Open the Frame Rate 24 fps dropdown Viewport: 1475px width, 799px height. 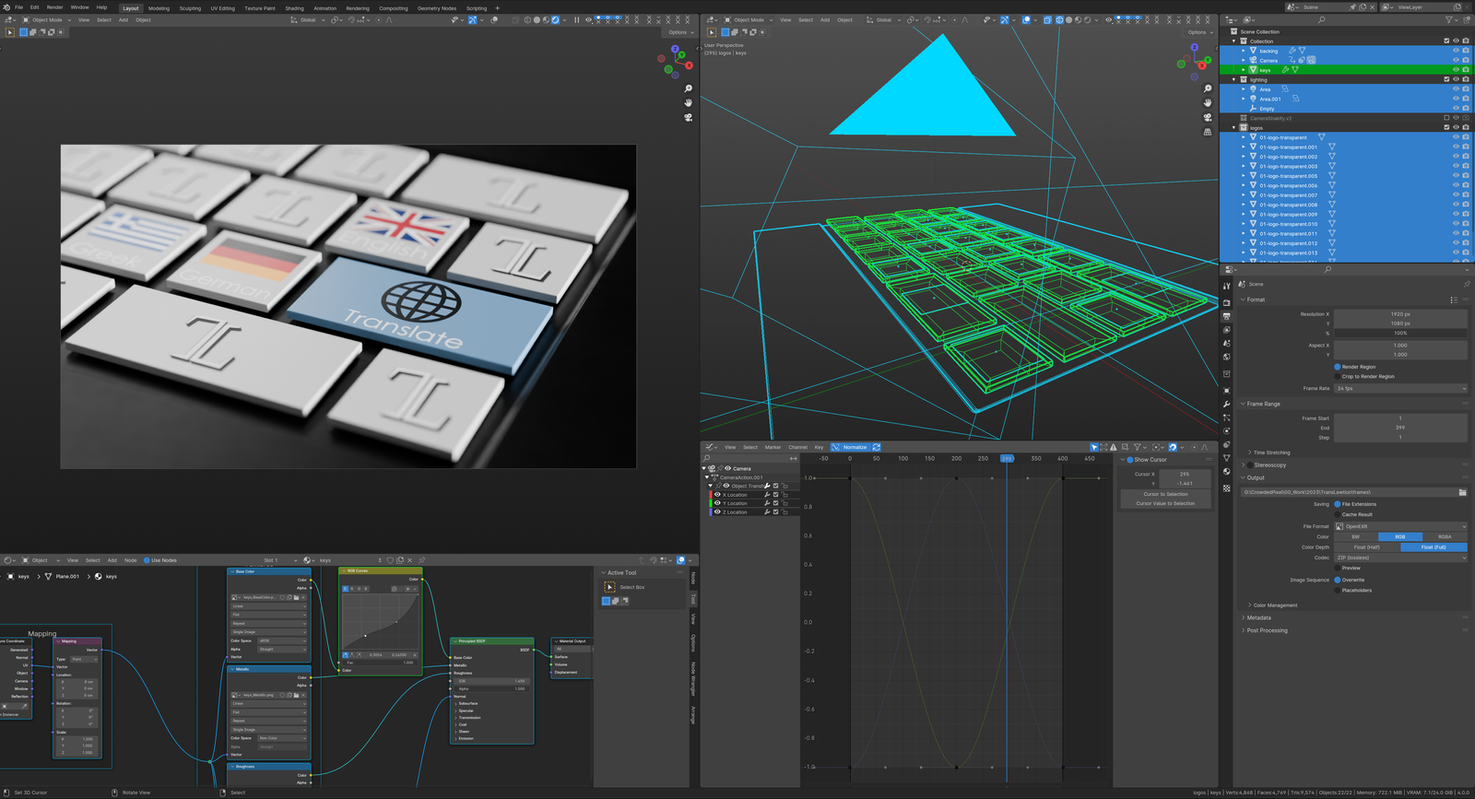point(1399,388)
